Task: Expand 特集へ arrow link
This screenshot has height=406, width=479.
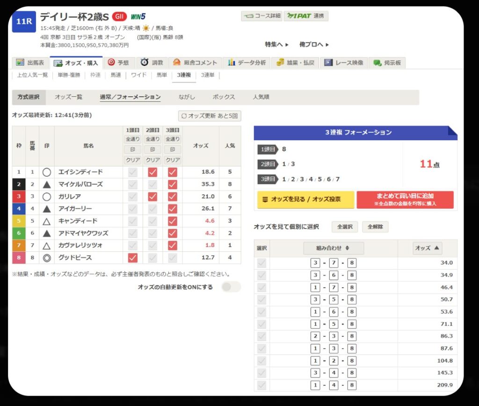Action: (x=276, y=44)
